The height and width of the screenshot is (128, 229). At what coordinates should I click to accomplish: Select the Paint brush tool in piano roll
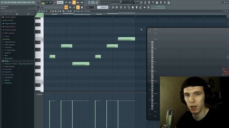pos(53,11)
